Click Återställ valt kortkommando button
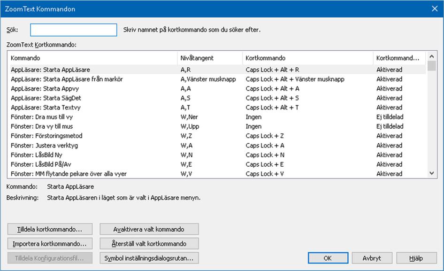 [149, 243]
